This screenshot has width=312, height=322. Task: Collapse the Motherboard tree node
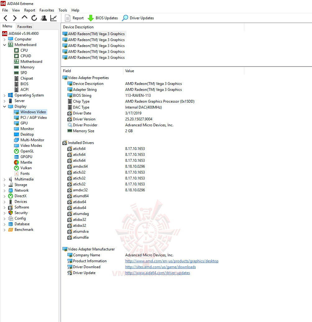4,45
